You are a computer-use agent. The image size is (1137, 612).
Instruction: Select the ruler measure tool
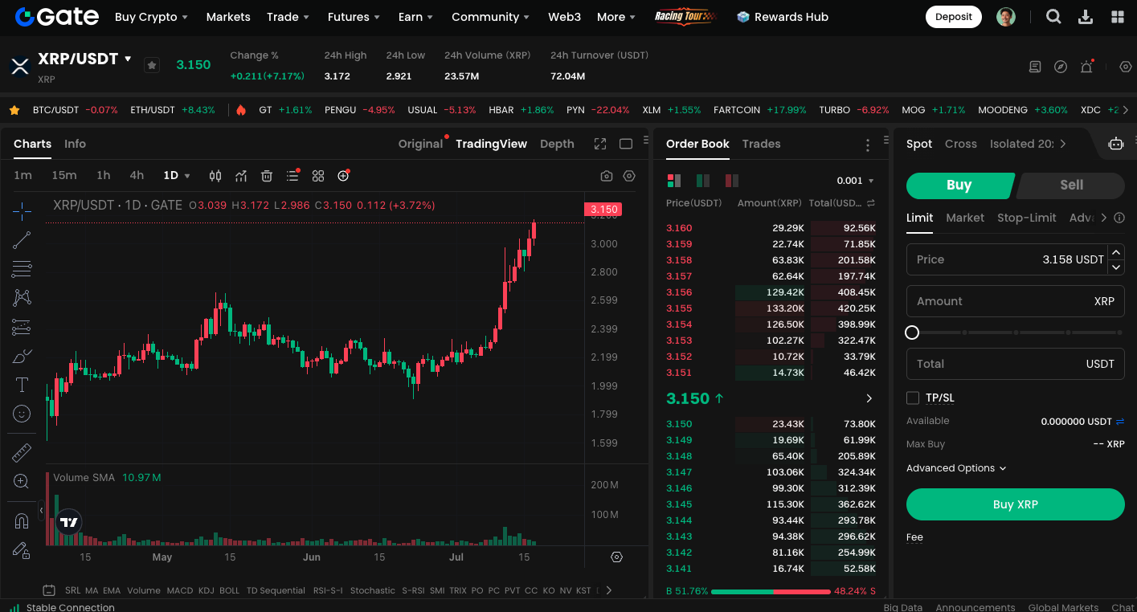[x=22, y=453]
